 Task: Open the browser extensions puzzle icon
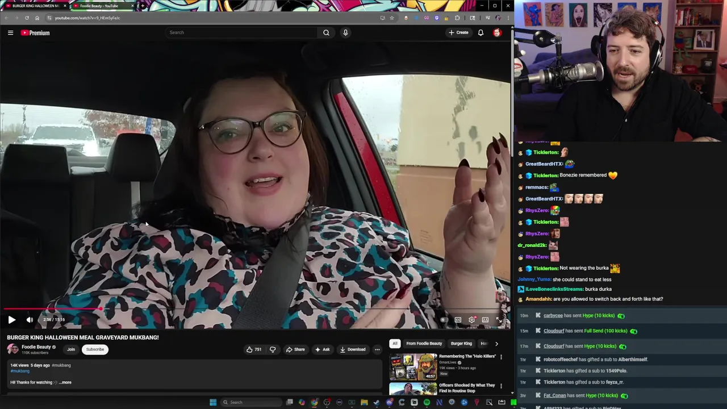pos(457,18)
